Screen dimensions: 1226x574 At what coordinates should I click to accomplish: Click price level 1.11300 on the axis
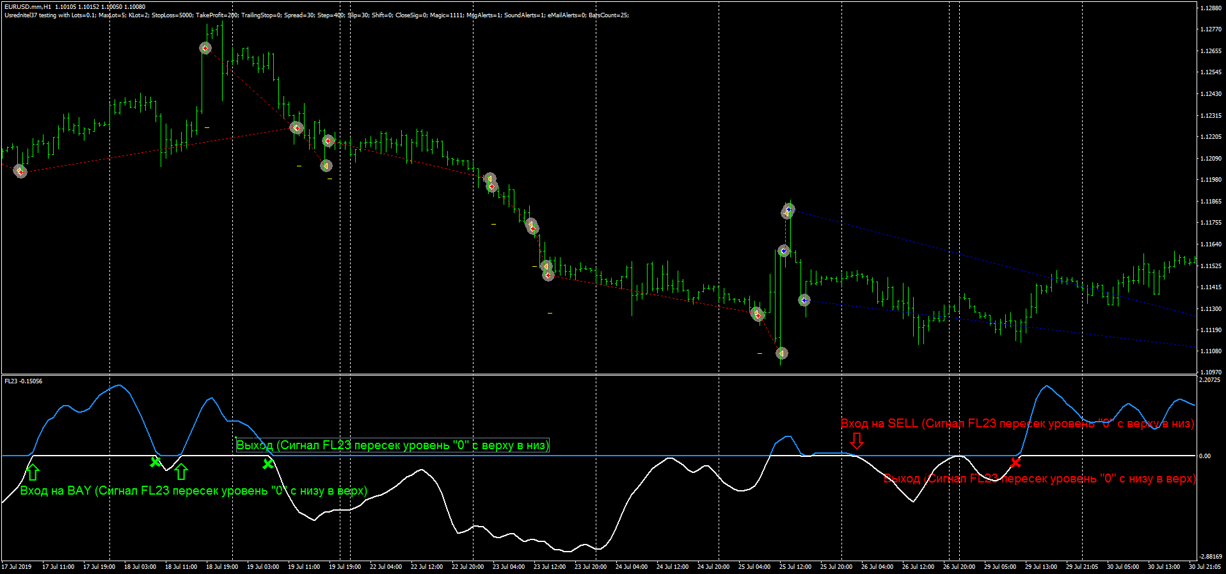coord(1211,309)
